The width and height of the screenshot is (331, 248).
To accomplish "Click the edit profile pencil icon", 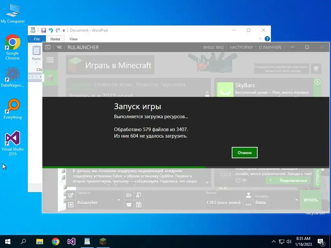I will (x=71, y=195).
